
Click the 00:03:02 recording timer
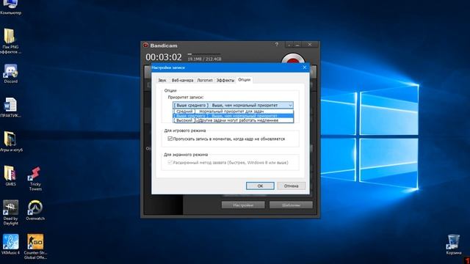tap(164, 57)
